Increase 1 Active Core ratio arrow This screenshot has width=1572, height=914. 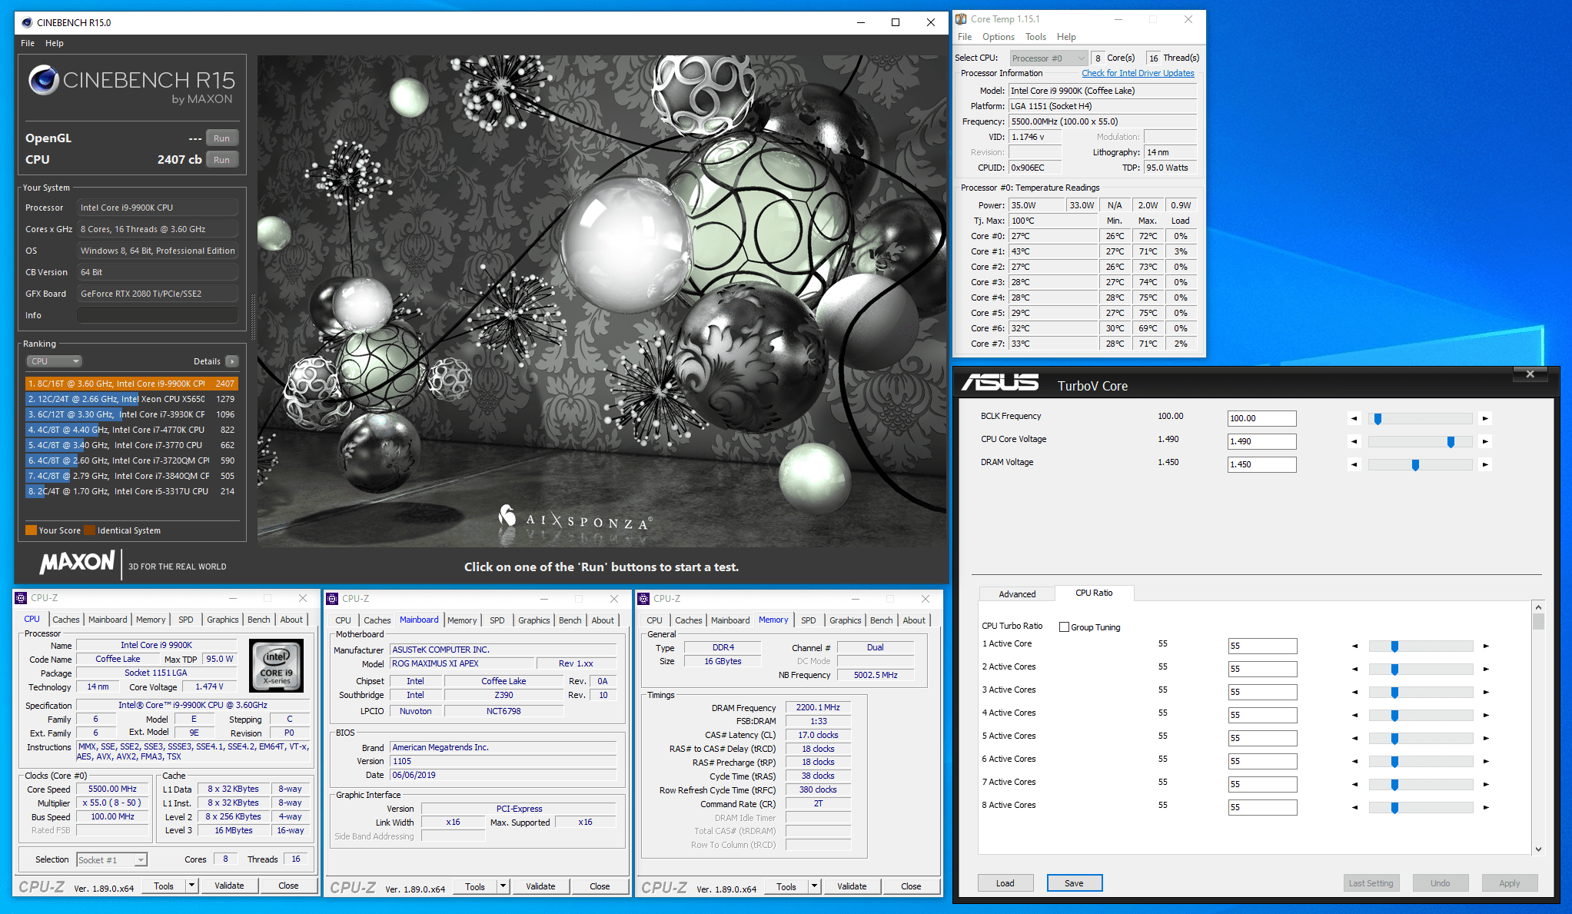click(x=1486, y=646)
